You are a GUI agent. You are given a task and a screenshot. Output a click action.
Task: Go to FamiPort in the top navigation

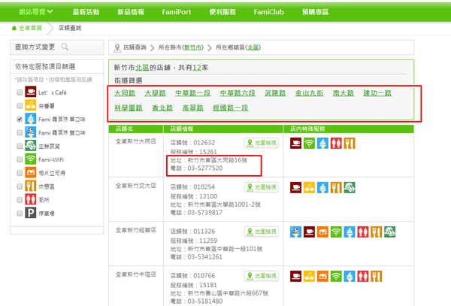coord(177,12)
